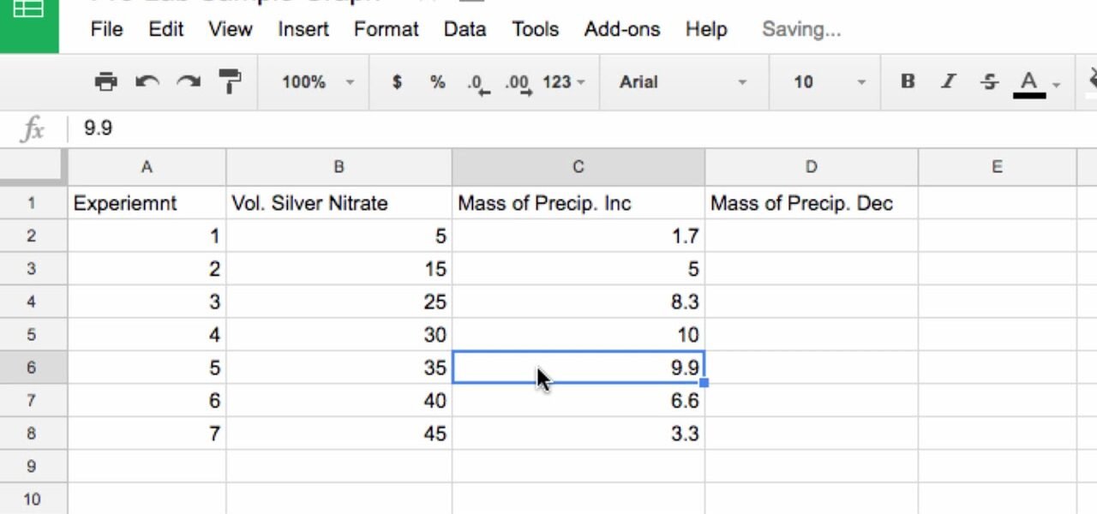Expand the Arial font dropdown
Screen dimensions: 1097x514
click(x=682, y=82)
